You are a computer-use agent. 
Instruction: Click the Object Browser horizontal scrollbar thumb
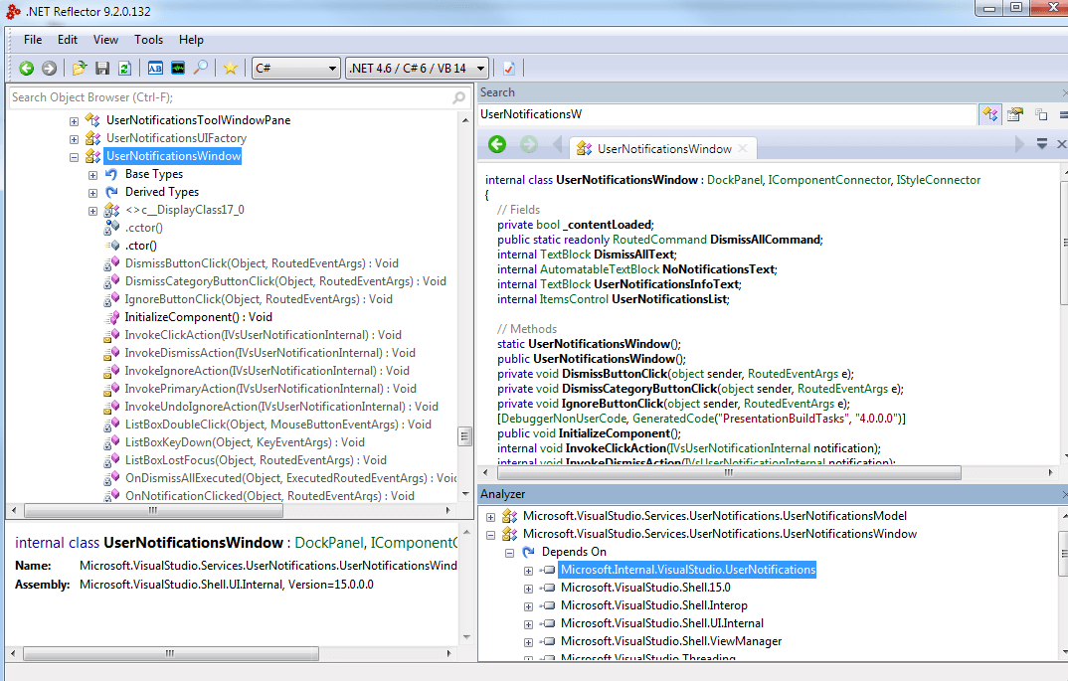pos(153,510)
